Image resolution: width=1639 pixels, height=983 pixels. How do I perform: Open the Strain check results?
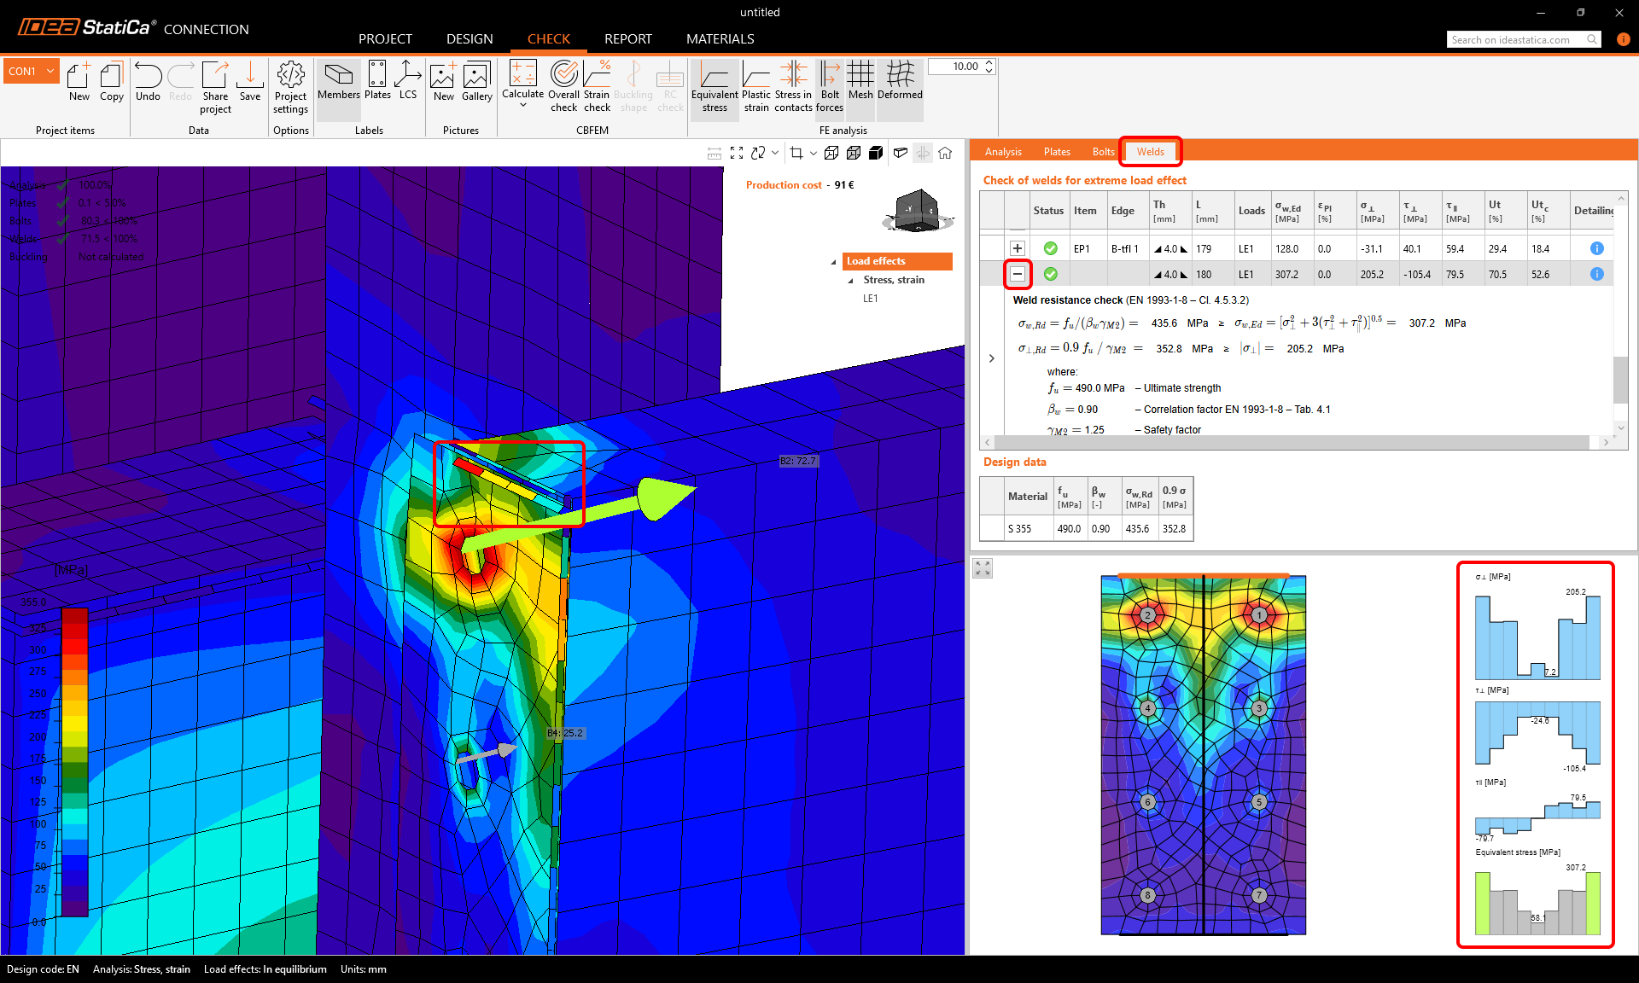click(x=597, y=85)
